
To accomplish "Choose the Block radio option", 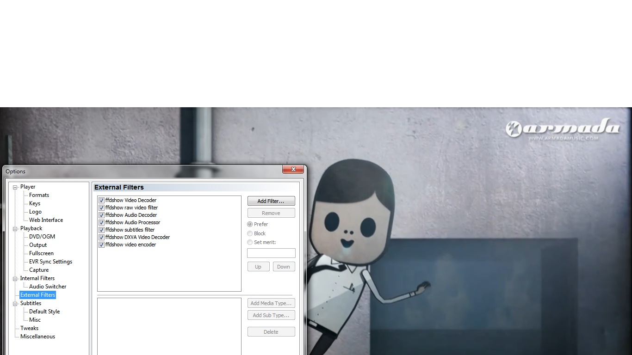I will pyautogui.click(x=250, y=233).
